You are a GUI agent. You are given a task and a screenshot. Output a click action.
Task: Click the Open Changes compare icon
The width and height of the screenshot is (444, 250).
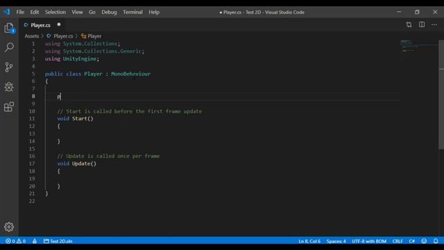[409, 25]
